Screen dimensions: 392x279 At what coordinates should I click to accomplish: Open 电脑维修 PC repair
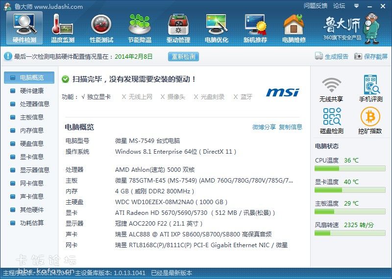click(294, 28)
